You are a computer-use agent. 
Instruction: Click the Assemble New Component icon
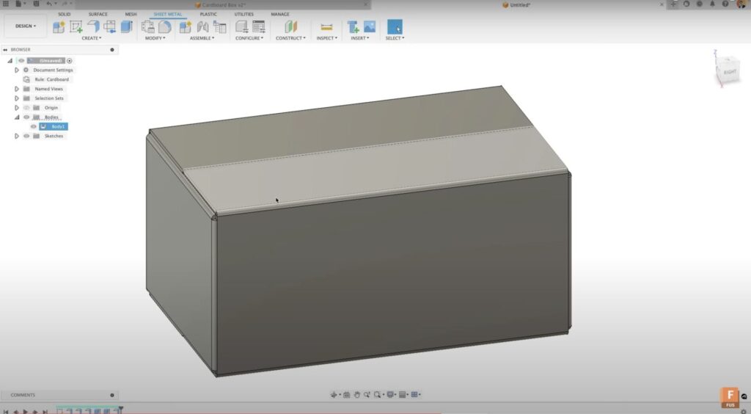point(186,27)
